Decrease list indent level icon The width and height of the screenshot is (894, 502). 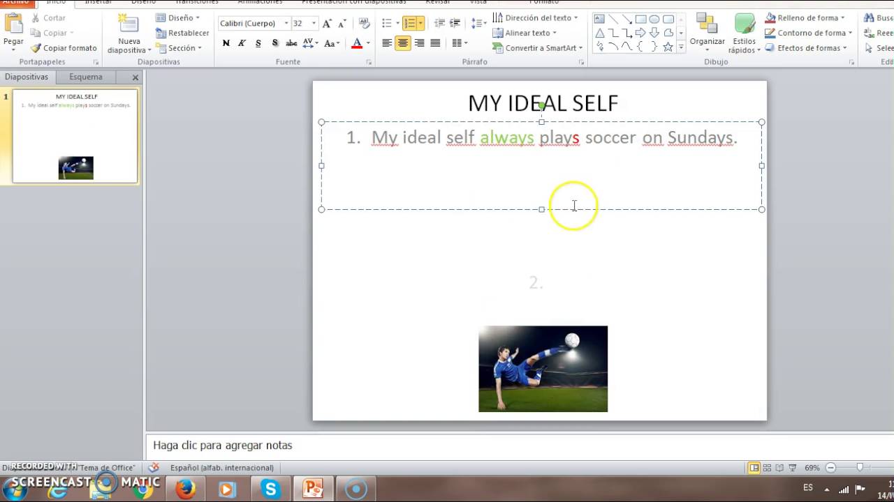coord(439,24)
